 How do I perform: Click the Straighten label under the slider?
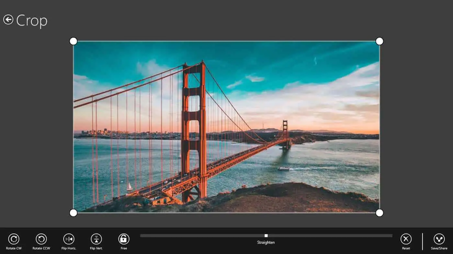click(266, 242)
